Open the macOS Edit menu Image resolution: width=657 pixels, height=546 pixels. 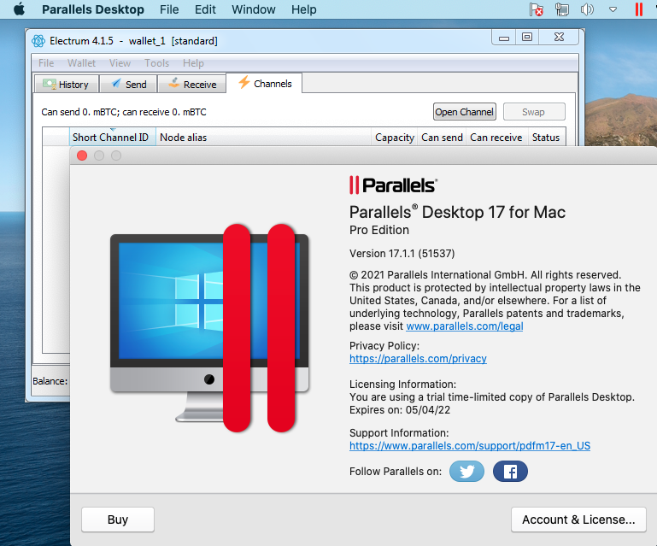[205, 9]
